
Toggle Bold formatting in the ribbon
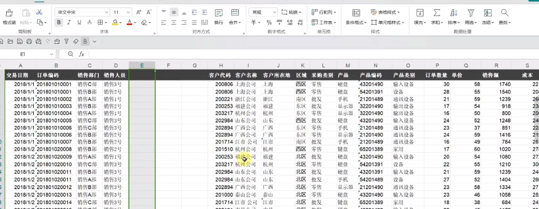[x=59, y=22]
